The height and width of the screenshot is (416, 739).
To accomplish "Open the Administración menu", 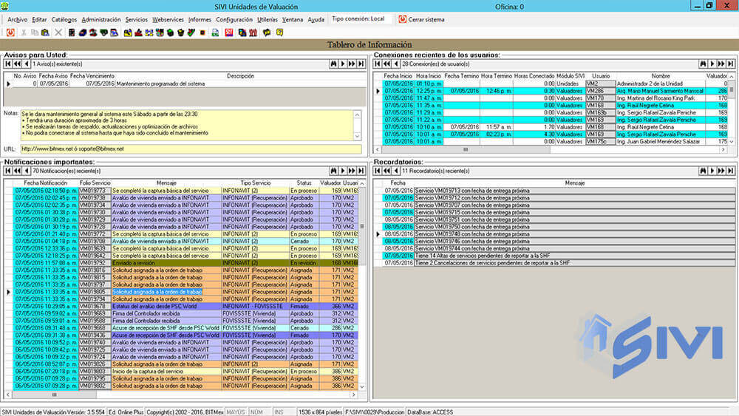I will pos(101,20).
